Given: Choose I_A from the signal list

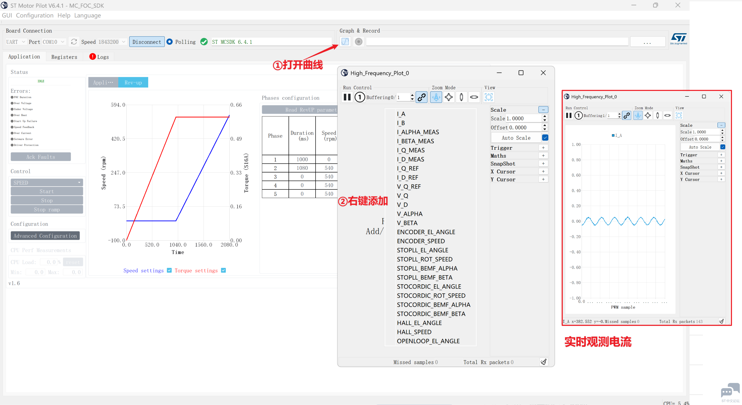Looking at the screenshot, I should [401, 114].
